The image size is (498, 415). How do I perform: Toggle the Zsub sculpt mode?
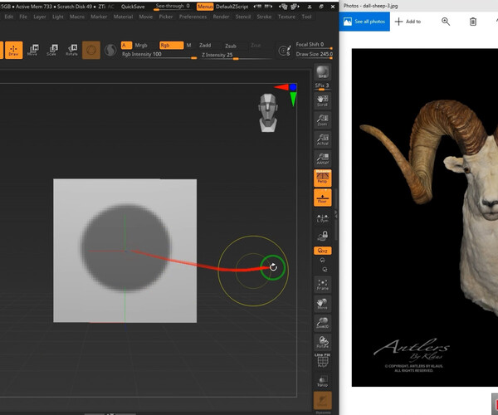231,46
